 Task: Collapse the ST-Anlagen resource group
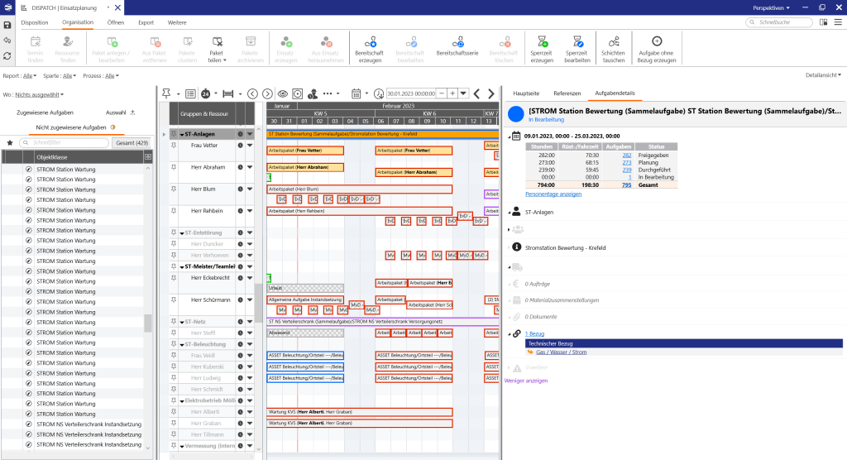(181, 133)
